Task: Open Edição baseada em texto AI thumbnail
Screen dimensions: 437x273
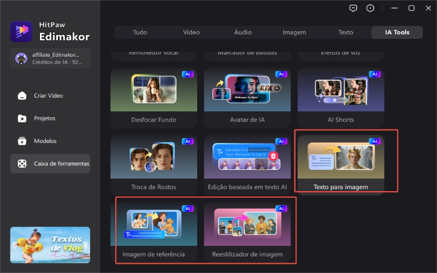Action: click(x=247, y=157)
